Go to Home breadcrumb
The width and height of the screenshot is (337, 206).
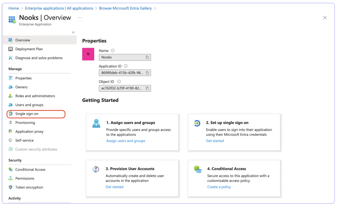(x=14, y=8)
